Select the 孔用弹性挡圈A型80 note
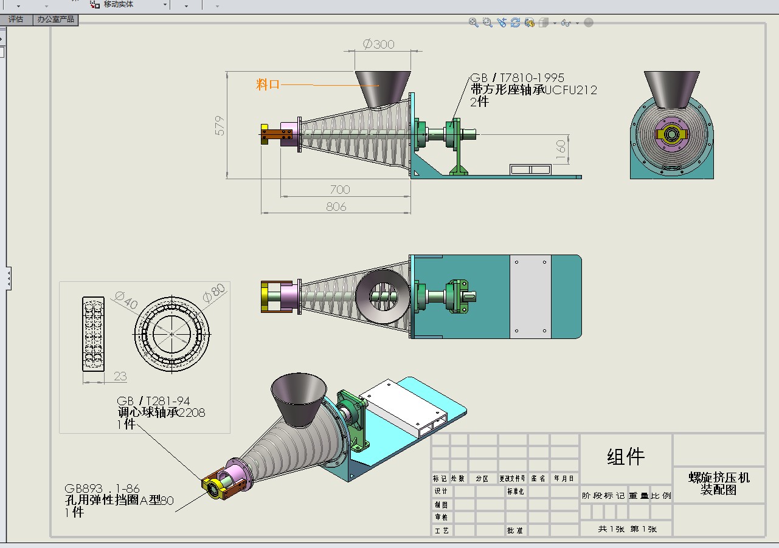Viewport: 779px width, 548px height. (x=119, y=501)
